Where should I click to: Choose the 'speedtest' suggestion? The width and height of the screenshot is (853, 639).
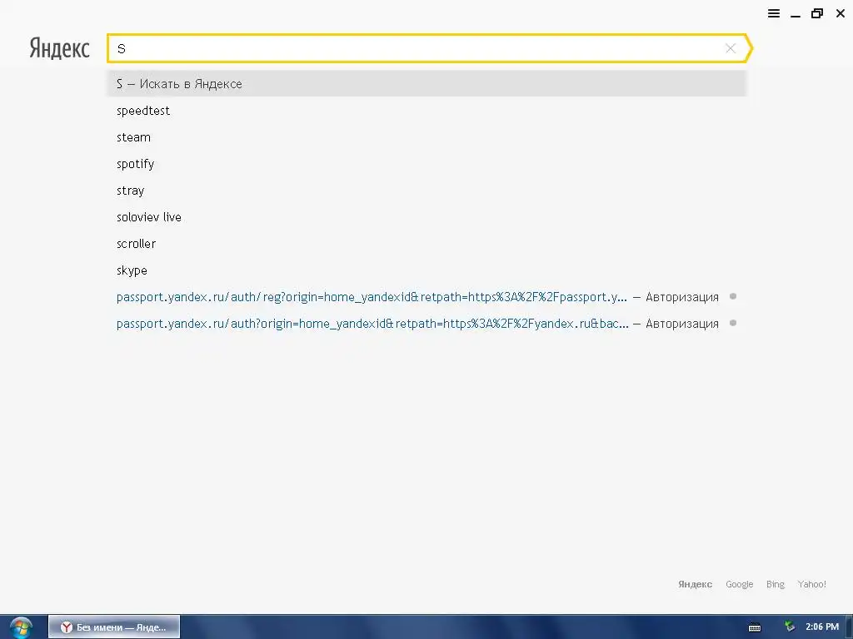(143, 111)
